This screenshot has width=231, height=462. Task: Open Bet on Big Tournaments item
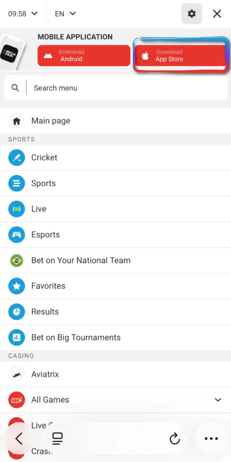click(115, 337)
